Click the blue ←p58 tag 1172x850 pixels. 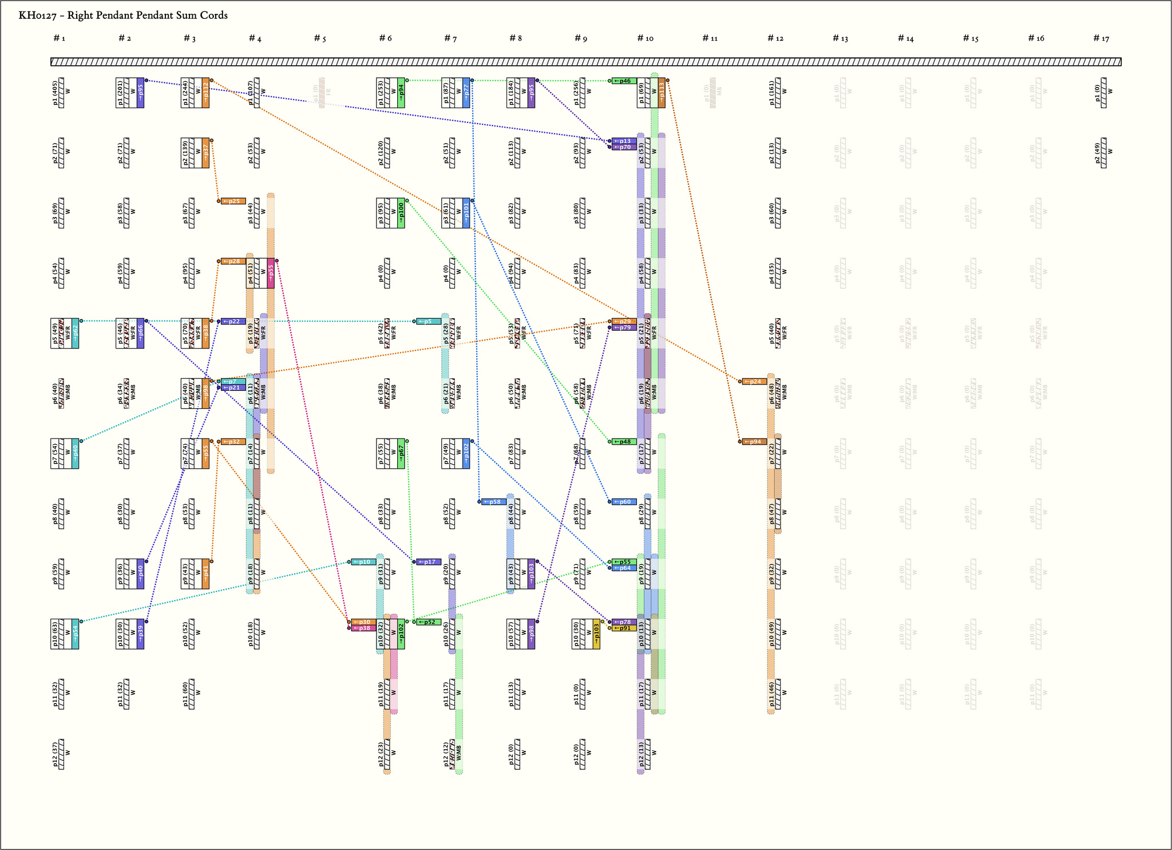[x=493, y=502]
